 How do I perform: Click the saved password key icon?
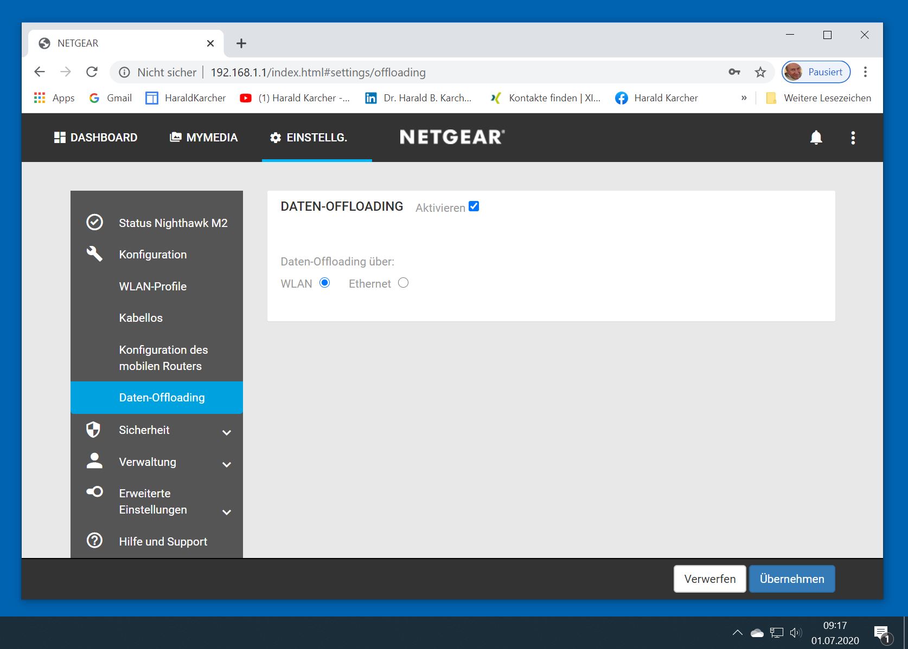click(x=734, y=72)
